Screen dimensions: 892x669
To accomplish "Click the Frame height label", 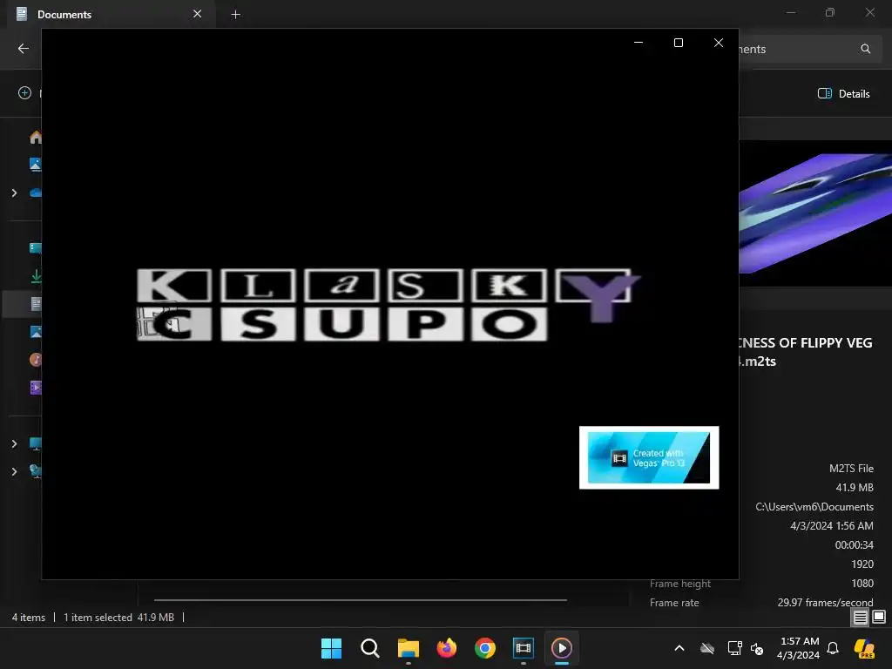I will click(679, 584).
